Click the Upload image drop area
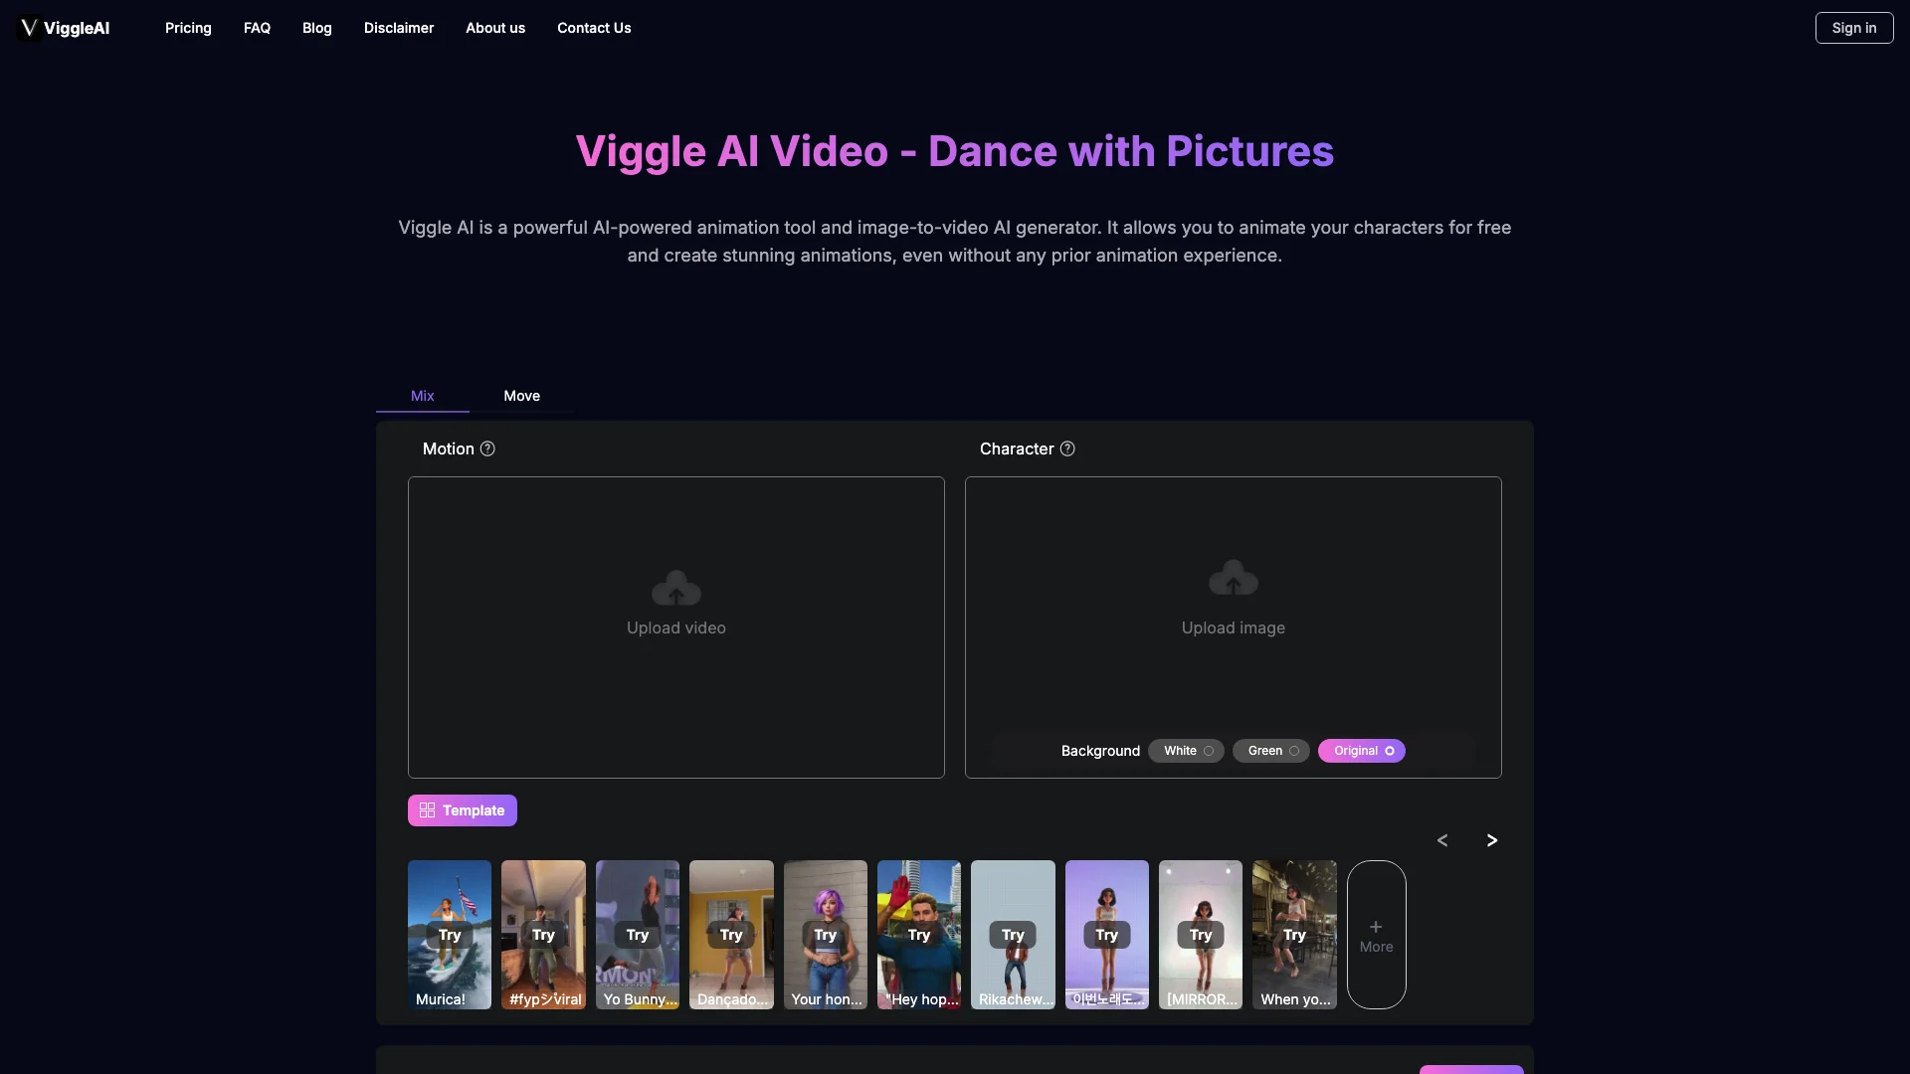The width and height of the screenshot is (1910, 1074). (1234, 627)
